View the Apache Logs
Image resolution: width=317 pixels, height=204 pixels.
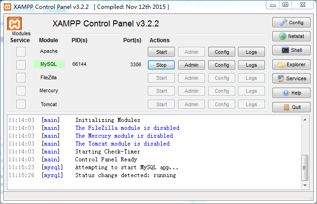pyautogui.click(x=251, y=52)
